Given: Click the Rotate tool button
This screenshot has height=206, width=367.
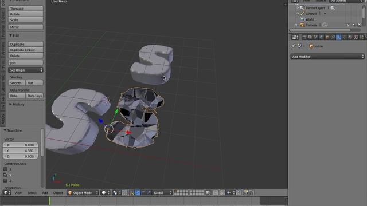Looking at the screenshot, I should pos(26,14).
